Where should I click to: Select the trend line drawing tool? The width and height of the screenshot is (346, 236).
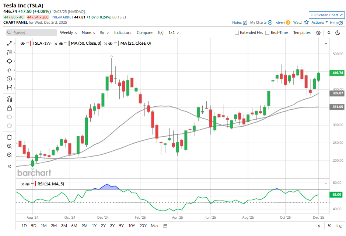(9, 44)
